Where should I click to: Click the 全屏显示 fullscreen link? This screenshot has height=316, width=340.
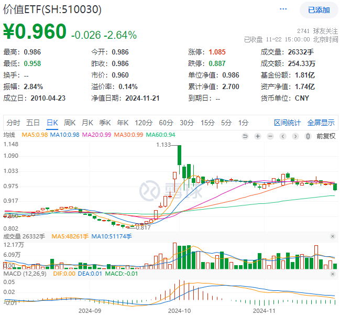pyautogui.click(x=321, y=123)
